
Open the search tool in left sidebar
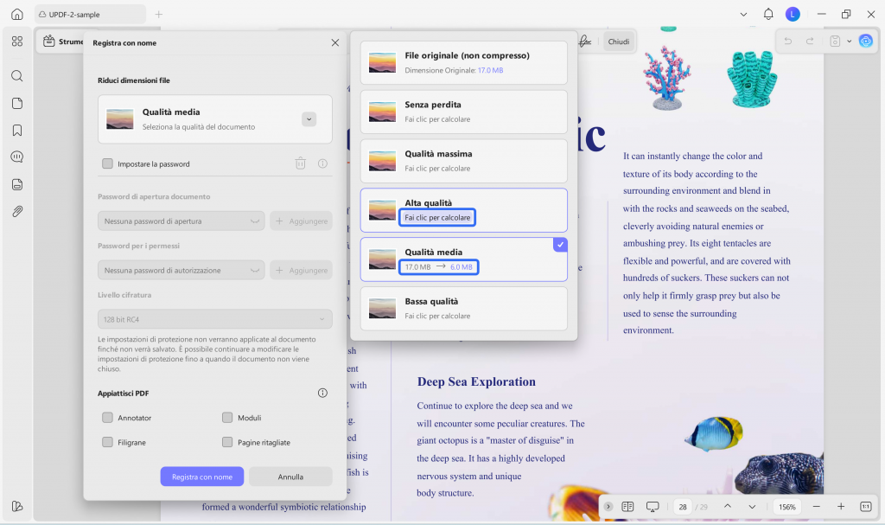17,76
